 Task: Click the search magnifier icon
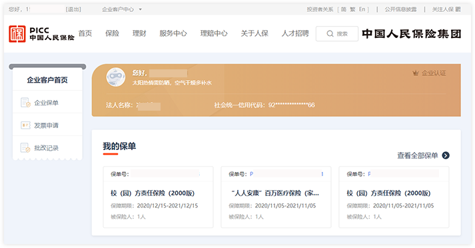click(330, 33)
